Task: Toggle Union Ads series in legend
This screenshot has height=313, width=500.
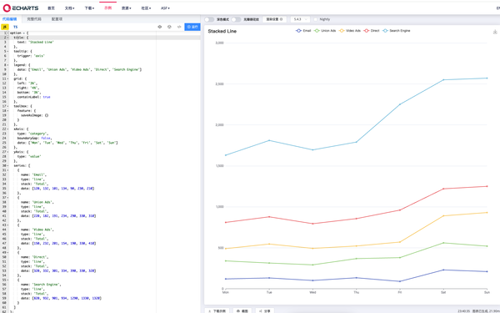Action: (325, 31)
